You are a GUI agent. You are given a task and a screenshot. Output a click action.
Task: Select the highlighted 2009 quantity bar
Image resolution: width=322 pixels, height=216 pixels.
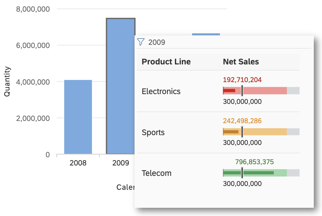pyautogui.click(x=120, y=86)
